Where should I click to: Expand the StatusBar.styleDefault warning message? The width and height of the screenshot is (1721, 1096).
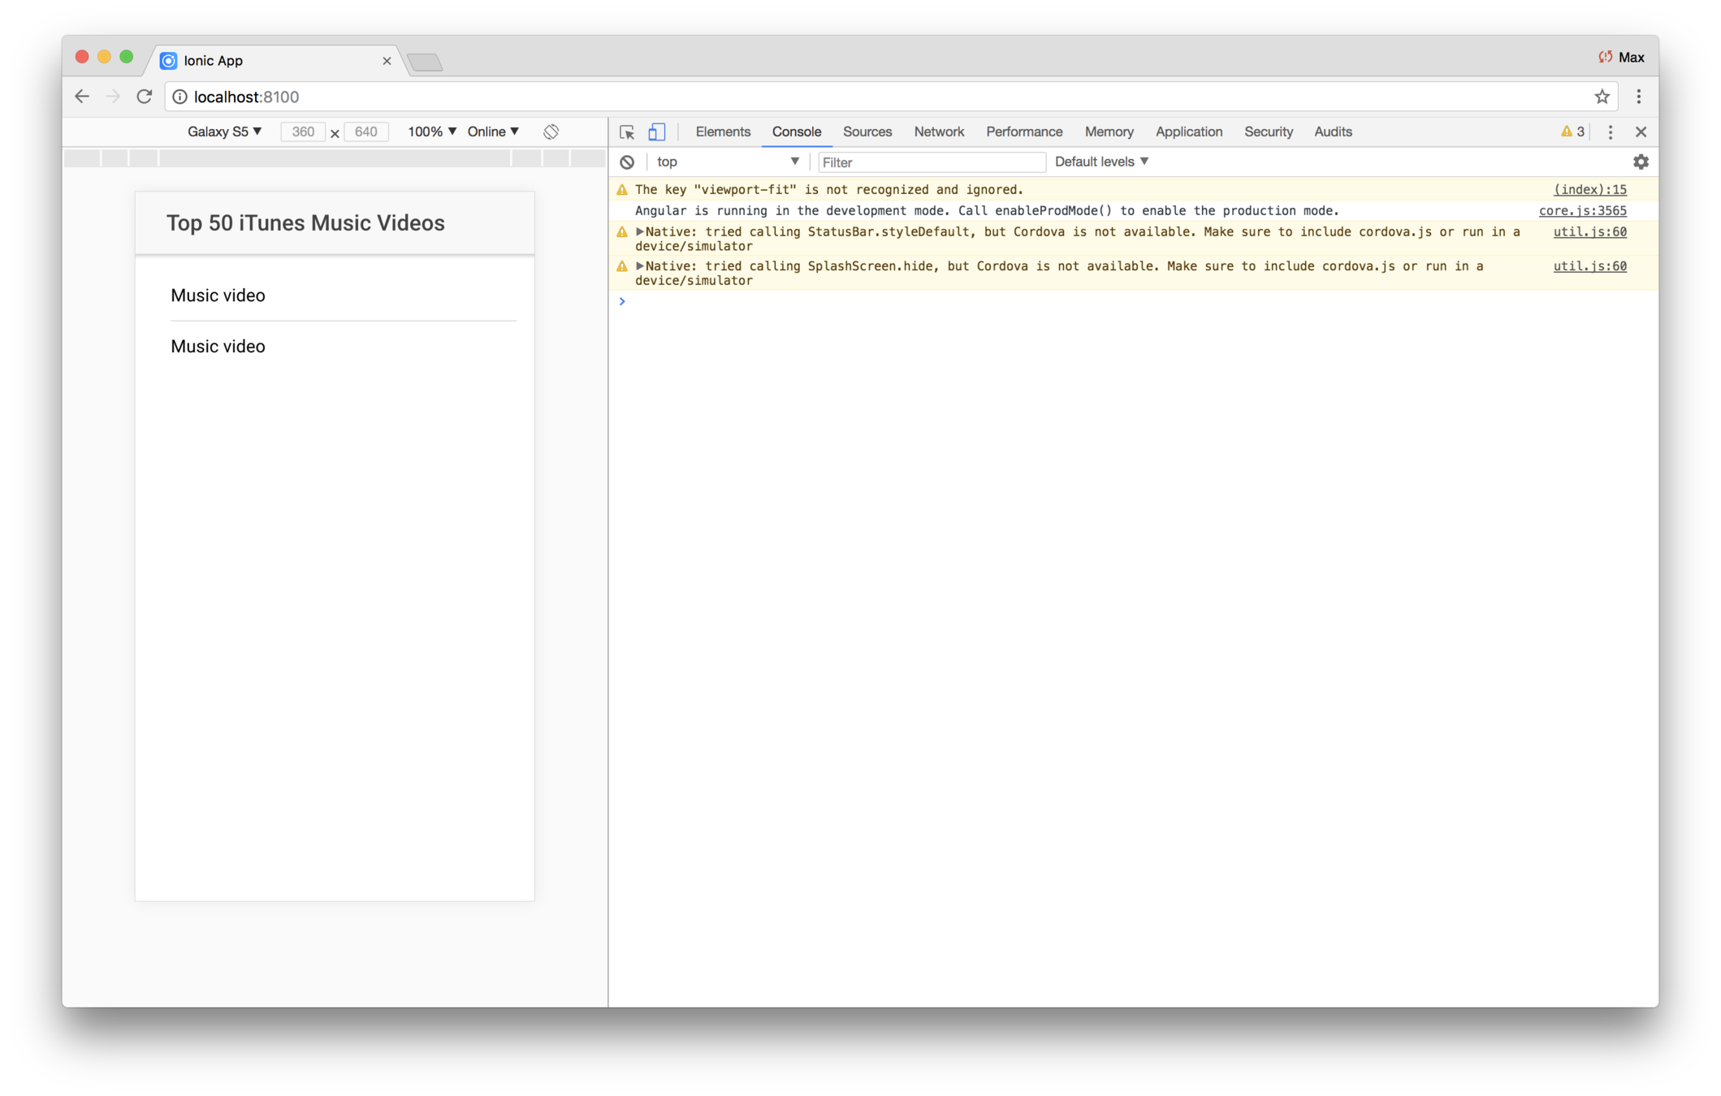pos(640,232)
